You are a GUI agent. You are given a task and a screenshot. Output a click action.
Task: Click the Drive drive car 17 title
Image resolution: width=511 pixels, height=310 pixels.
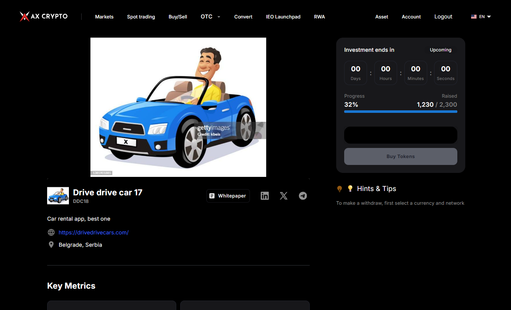[x=108, y=192]
